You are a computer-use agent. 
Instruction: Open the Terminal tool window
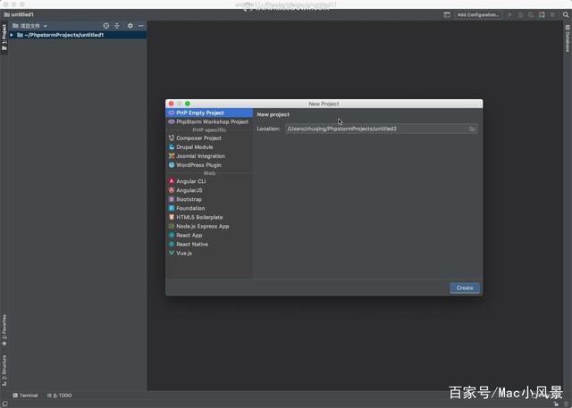click(26, 396)
